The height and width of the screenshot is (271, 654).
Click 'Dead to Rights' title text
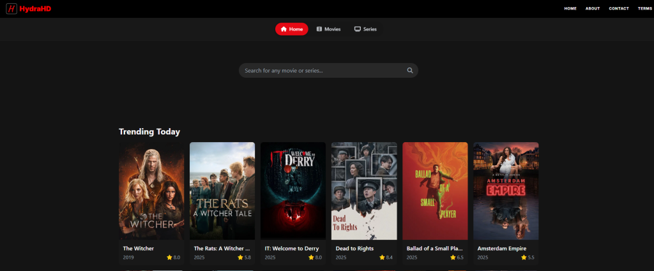tap(354, 249)
